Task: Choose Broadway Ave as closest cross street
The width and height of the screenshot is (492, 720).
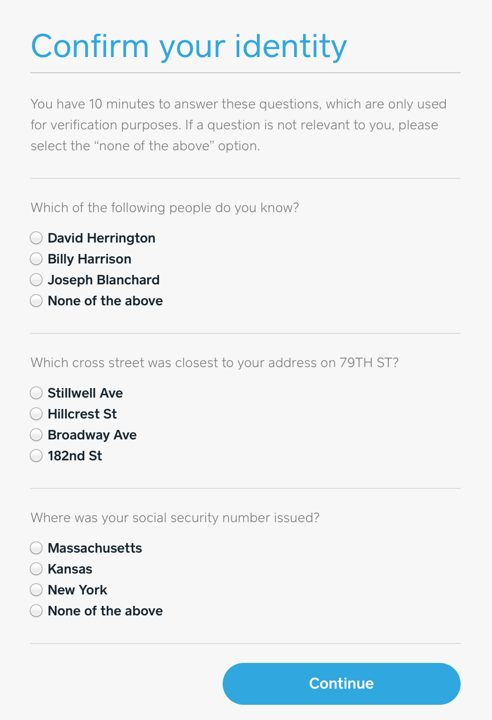Action: 36,435
